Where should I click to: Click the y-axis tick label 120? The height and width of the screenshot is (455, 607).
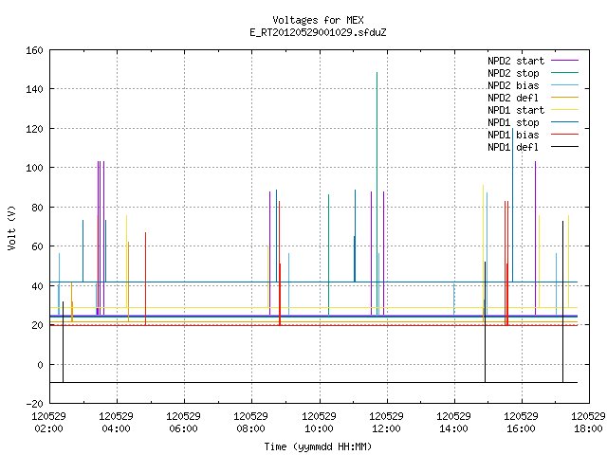34,129
